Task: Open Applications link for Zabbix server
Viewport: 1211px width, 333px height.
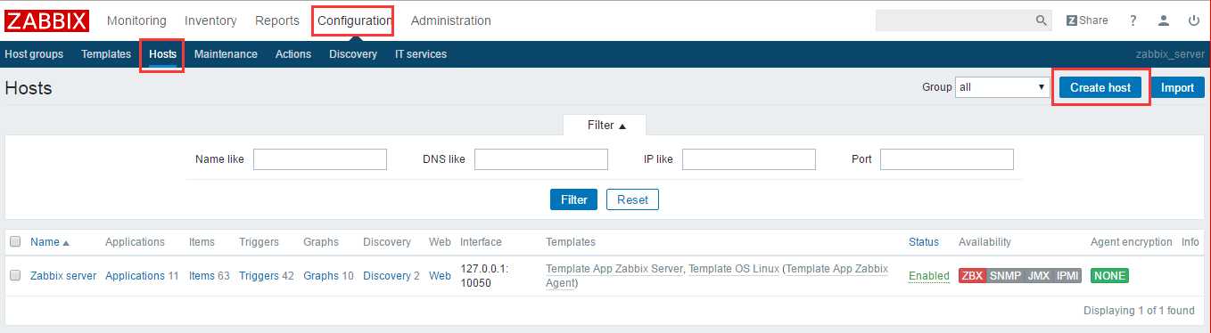Action: tap(135, 276)
